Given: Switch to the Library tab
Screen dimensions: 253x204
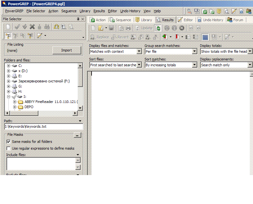Looking at the screenshot, I should point(144,20).
